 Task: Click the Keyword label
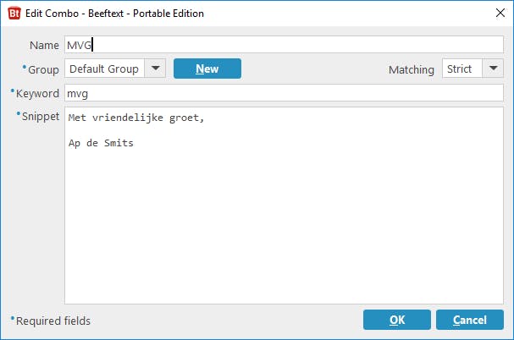click(x=37, y=93)
